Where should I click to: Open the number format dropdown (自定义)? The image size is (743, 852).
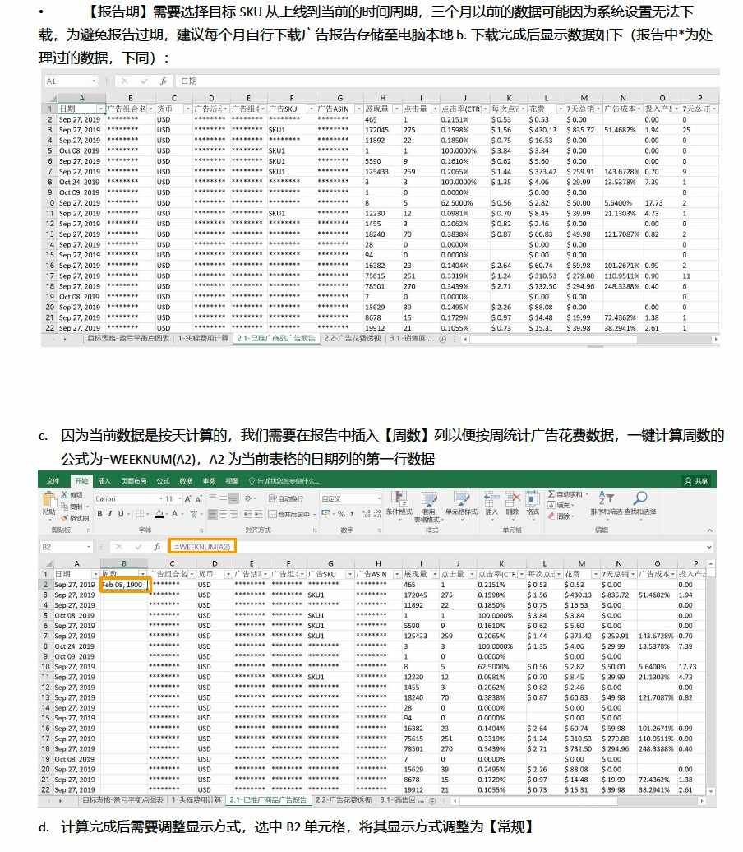pyautogui.click(x=379, y=499)
